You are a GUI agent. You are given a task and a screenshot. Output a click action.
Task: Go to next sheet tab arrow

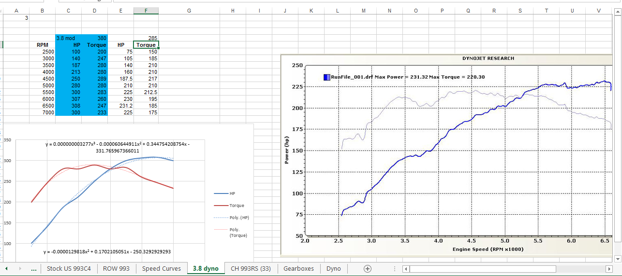pyautogui.click(x=20, y=269)
